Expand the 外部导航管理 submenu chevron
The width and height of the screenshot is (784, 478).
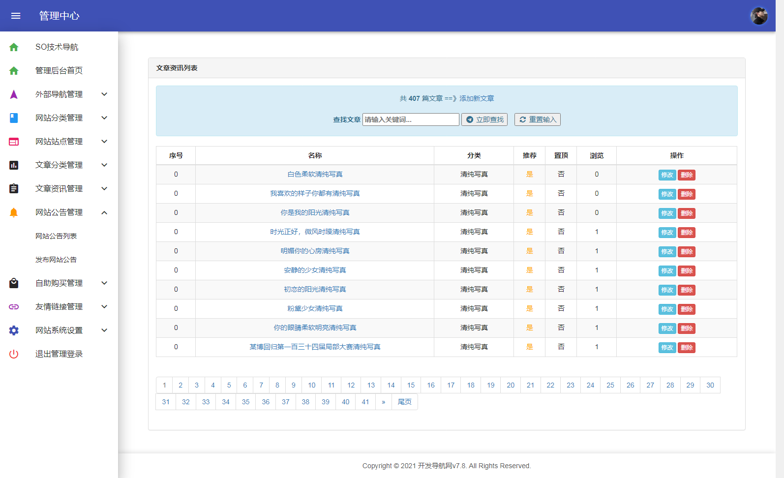pos(104,94)
